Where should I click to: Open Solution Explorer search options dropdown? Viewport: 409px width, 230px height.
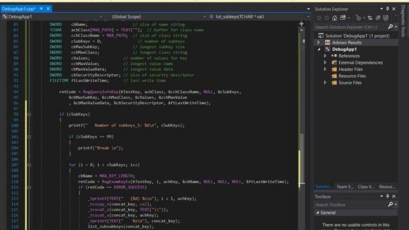tap(396, 27)
